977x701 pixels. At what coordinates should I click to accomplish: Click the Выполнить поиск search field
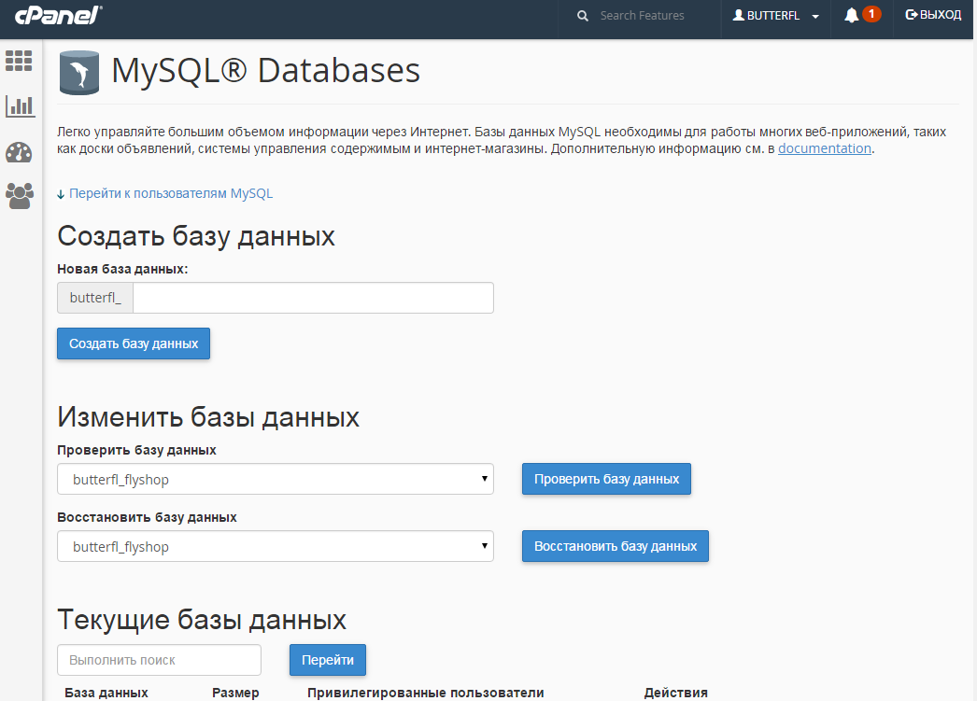pyautogui.click(x=159, y=660)
